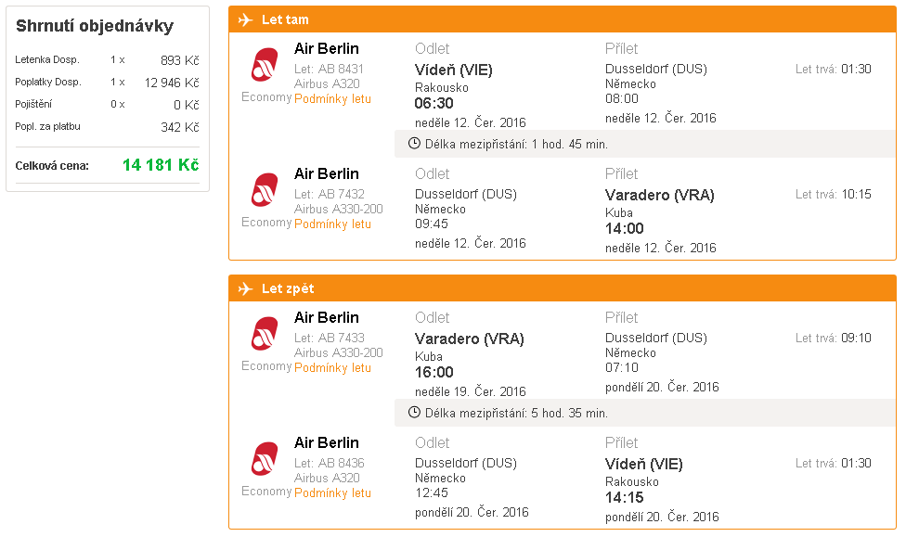This screenshot has width=906, height=537.
Task: Click Air Berlin logo for flight AB 7433
Action: click(265, 334)
